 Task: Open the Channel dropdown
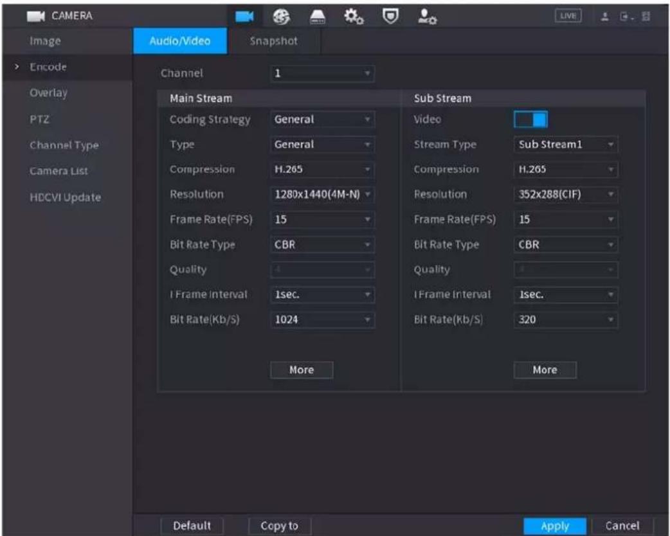coord(322,73)
